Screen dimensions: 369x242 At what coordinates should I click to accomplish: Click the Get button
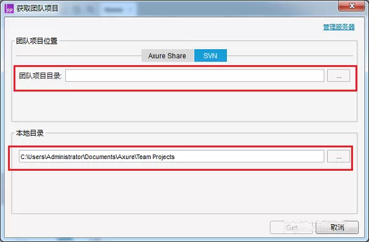292,227
